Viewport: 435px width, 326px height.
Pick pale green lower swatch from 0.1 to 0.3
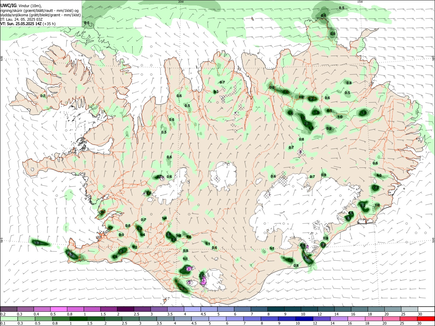[9, 319]
